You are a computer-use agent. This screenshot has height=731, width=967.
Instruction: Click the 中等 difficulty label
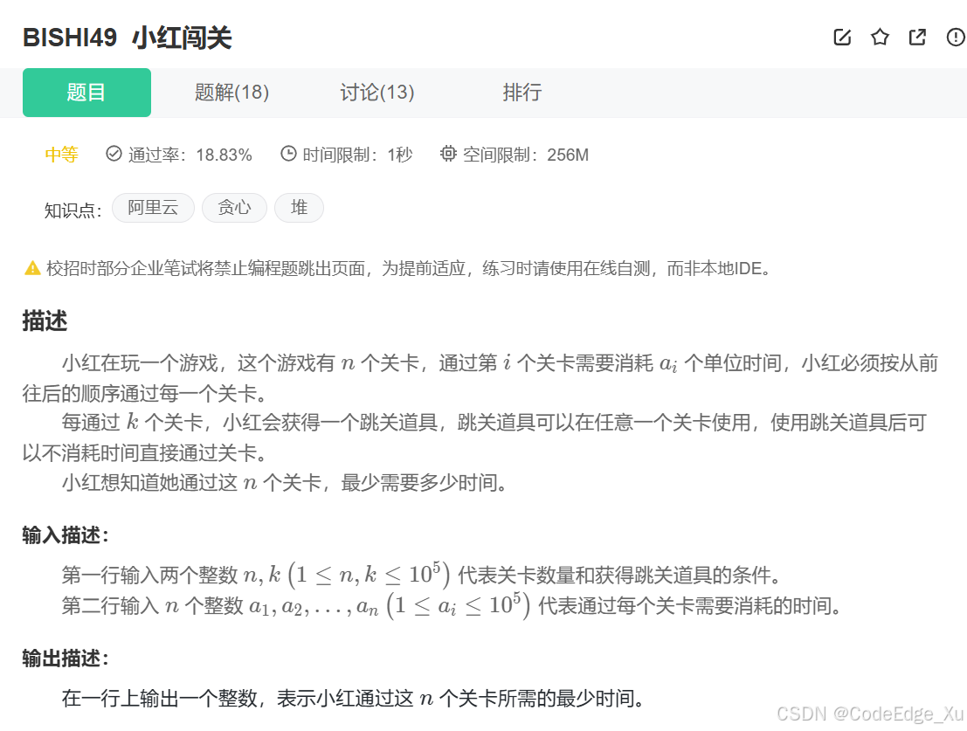click(60, 154)
